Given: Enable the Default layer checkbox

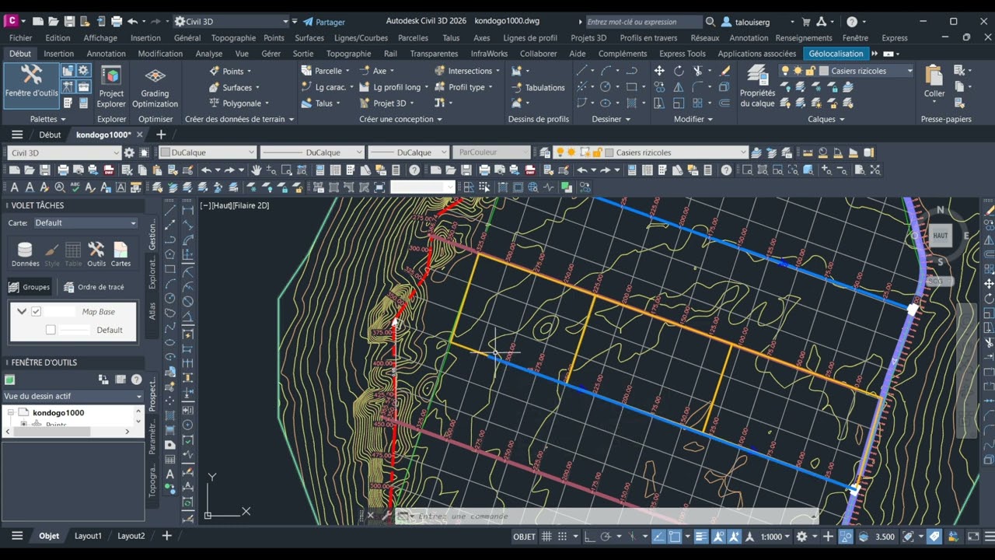Looking at the screenshot, I should point(51,330).
